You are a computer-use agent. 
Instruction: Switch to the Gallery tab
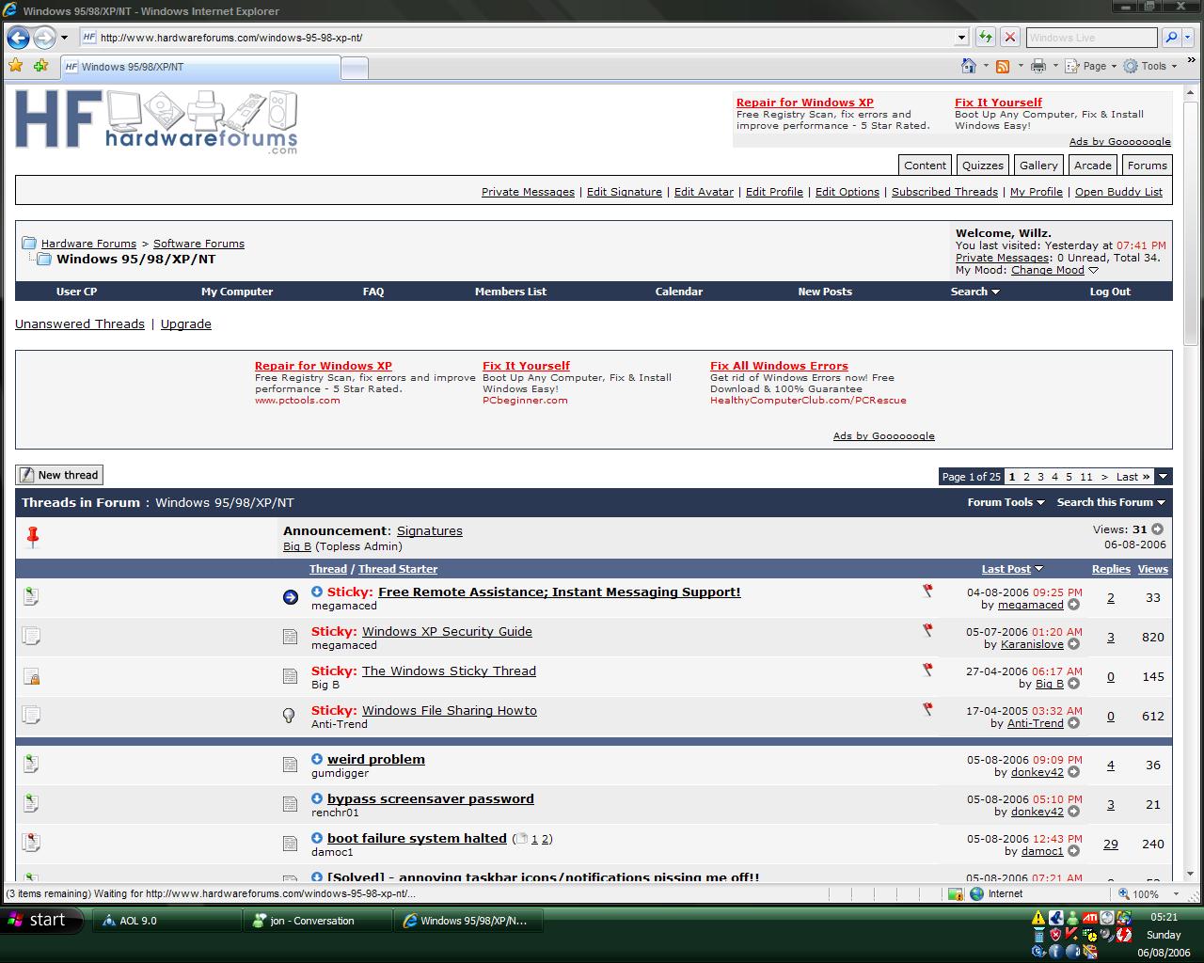click(x=1038, y=165)
